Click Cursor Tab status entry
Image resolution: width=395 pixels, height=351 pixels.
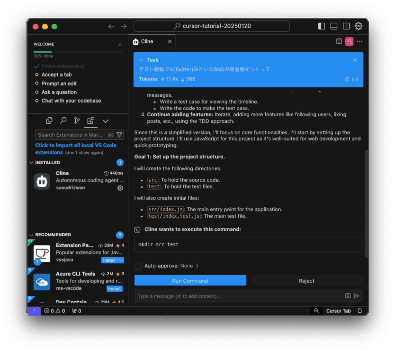pos(338,311)
